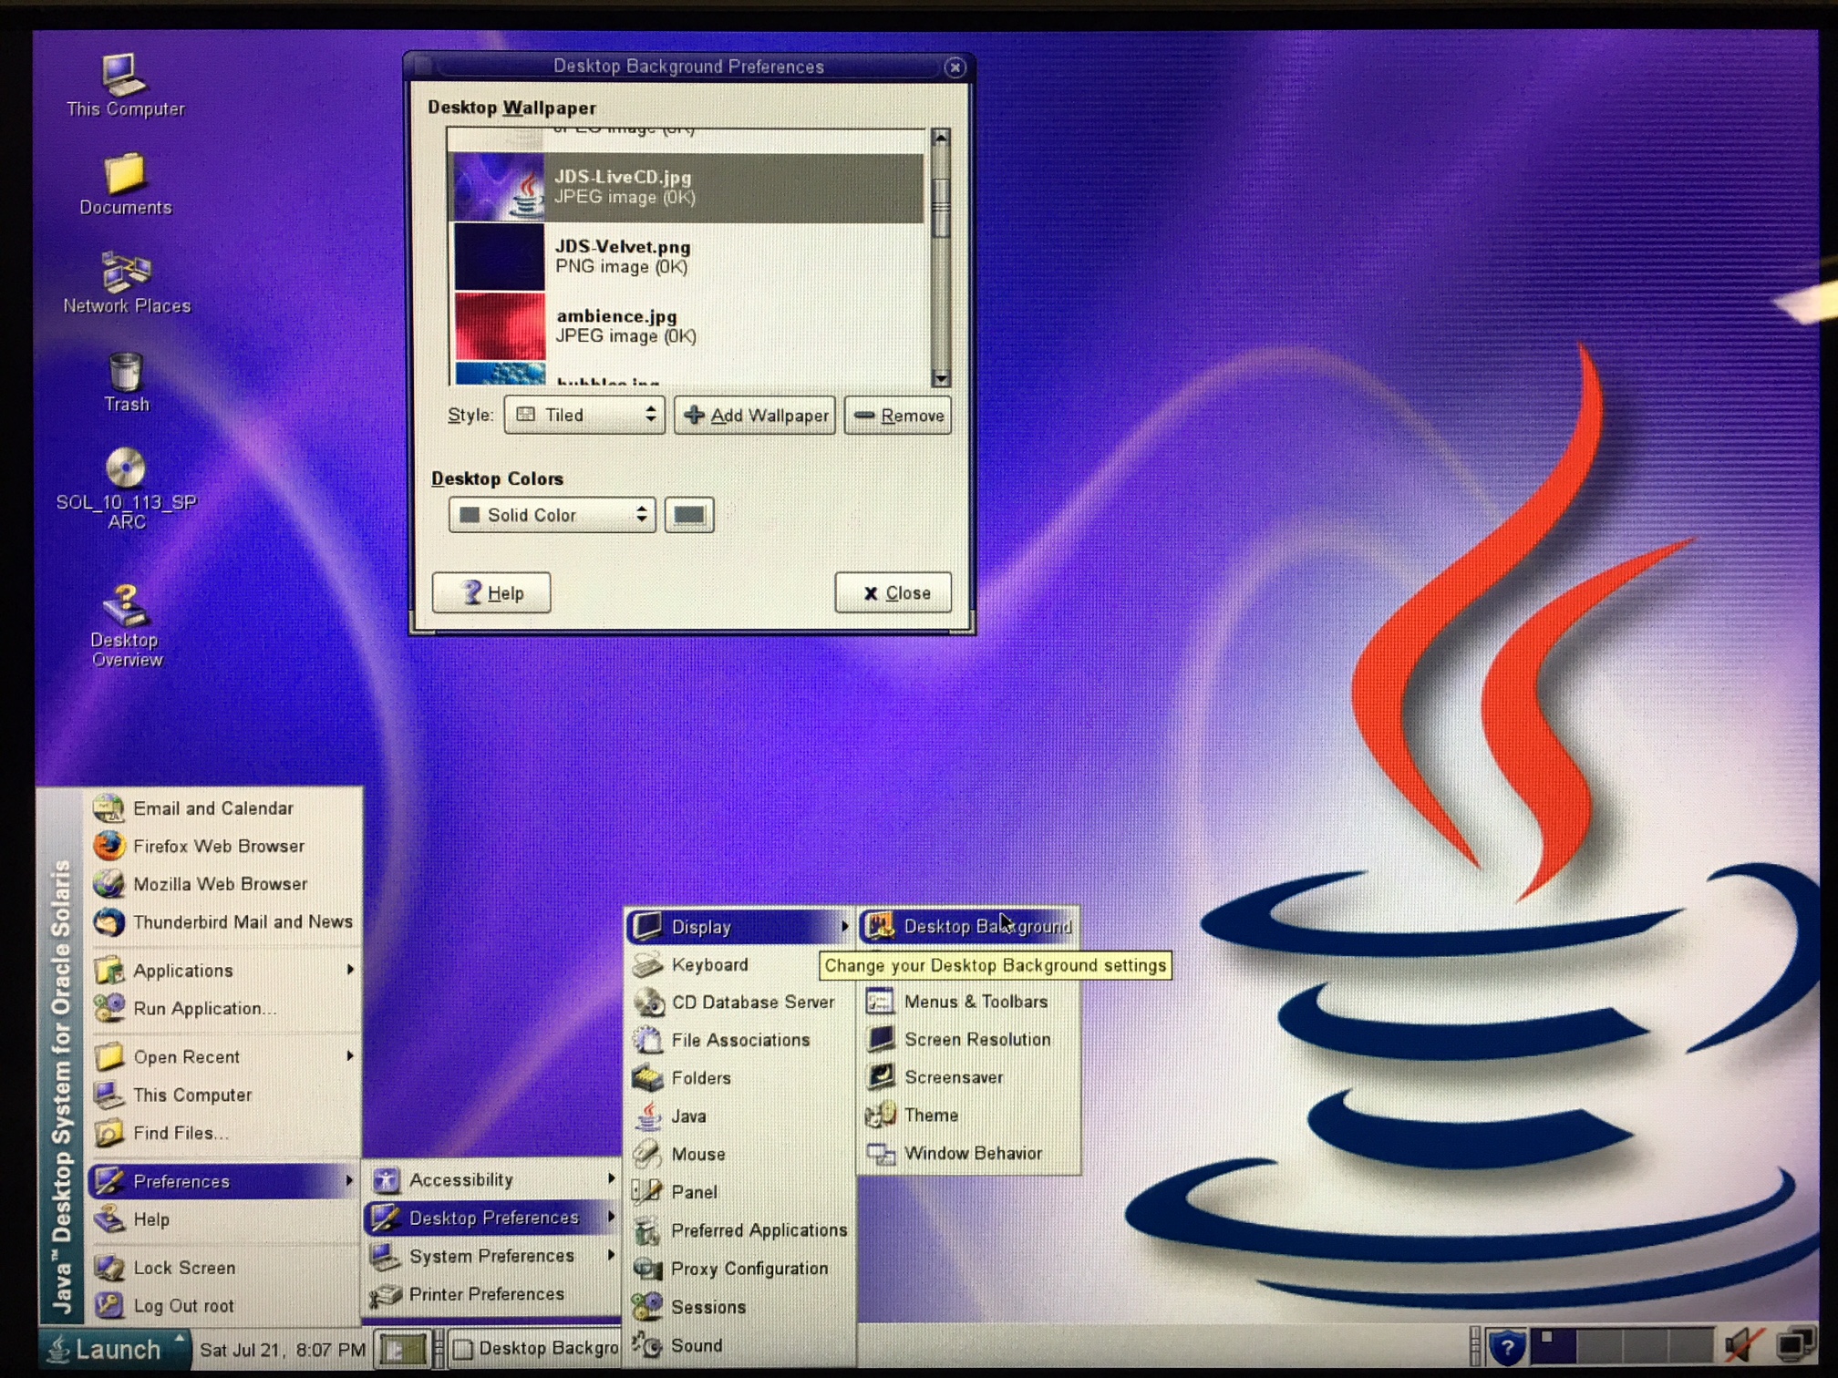Expand the Accessibility submenu
The image size is (1838, 1378).
coord(492,1180)
